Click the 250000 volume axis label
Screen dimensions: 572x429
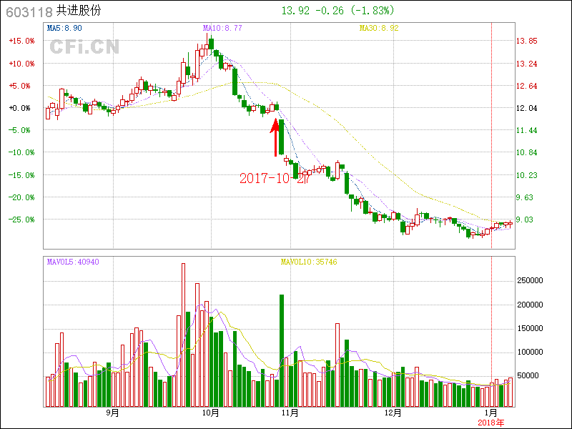pyautogui.click(x=532, y=281)
